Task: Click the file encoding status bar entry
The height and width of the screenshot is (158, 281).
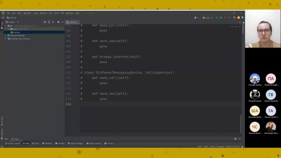Action: pyautogui.click(x=212, y=147)
